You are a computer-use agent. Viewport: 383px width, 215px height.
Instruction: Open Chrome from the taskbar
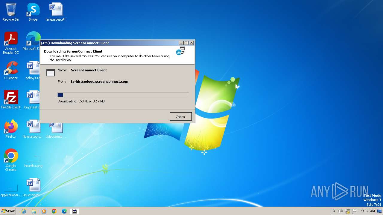[x=54, y=211]
